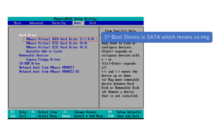Click the Change Values legend text
Viewport: 215px width, 122px height.
point(85,112)
